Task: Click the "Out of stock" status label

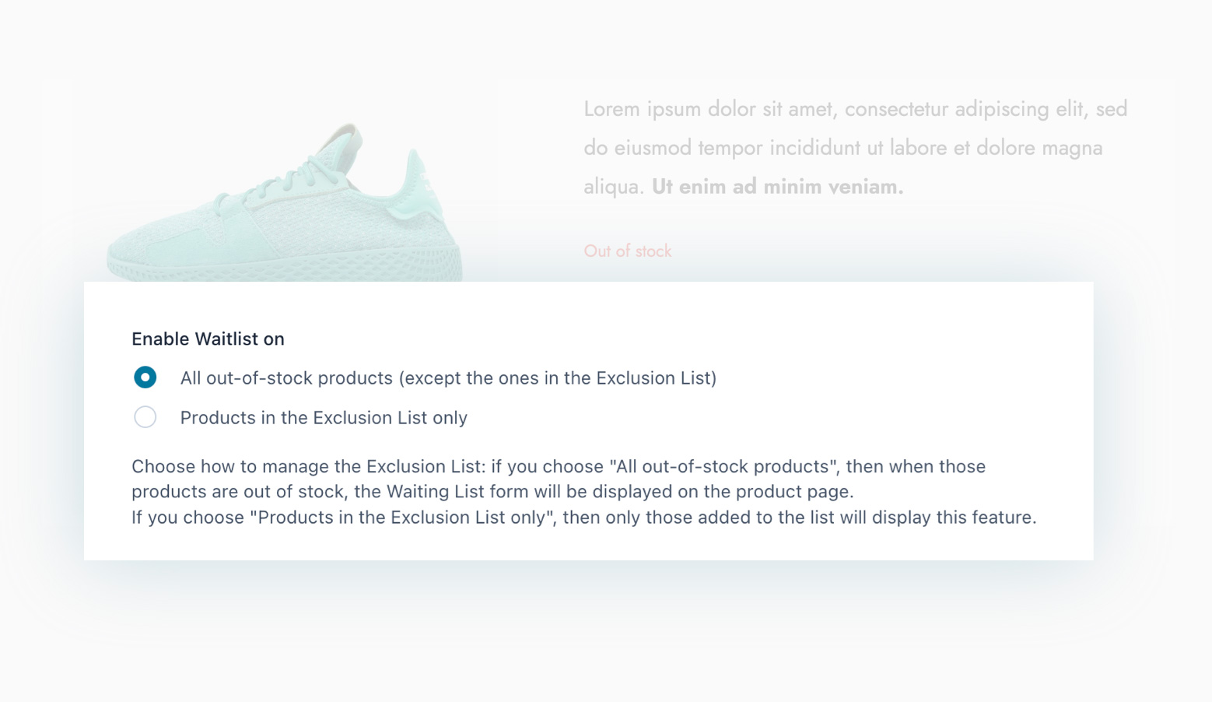Action: click(627, 251)
